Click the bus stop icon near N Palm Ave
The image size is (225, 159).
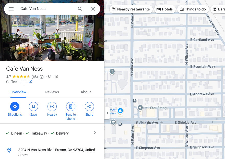pos(135,100)
